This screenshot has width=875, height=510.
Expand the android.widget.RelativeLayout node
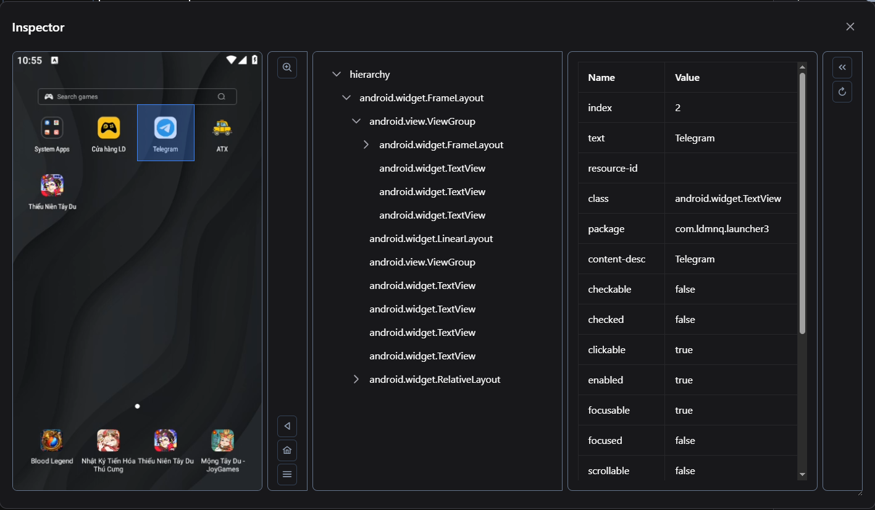356,379
